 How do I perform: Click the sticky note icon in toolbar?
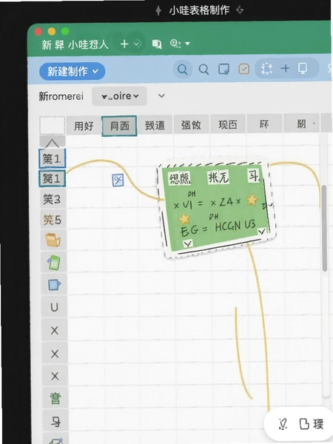pyautogui.click(x=223, y=69)
